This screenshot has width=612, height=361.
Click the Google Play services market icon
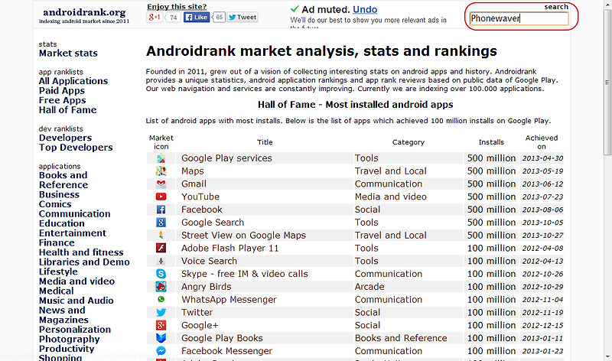coord(161,158)
